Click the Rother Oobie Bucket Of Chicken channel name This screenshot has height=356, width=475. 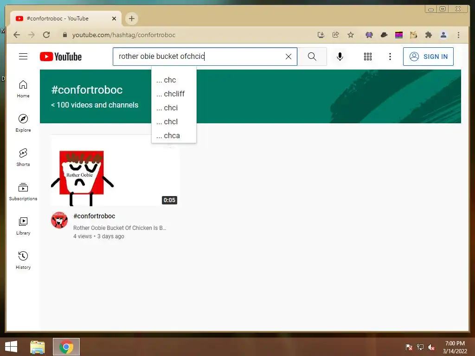[120, 228]
